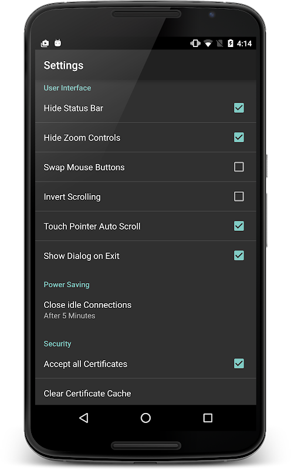Image resolution: width=291 pixels, height=470 pixels.
Task: Tap the Settings title header
Action: pyautogui.click(x=63, y=65)
